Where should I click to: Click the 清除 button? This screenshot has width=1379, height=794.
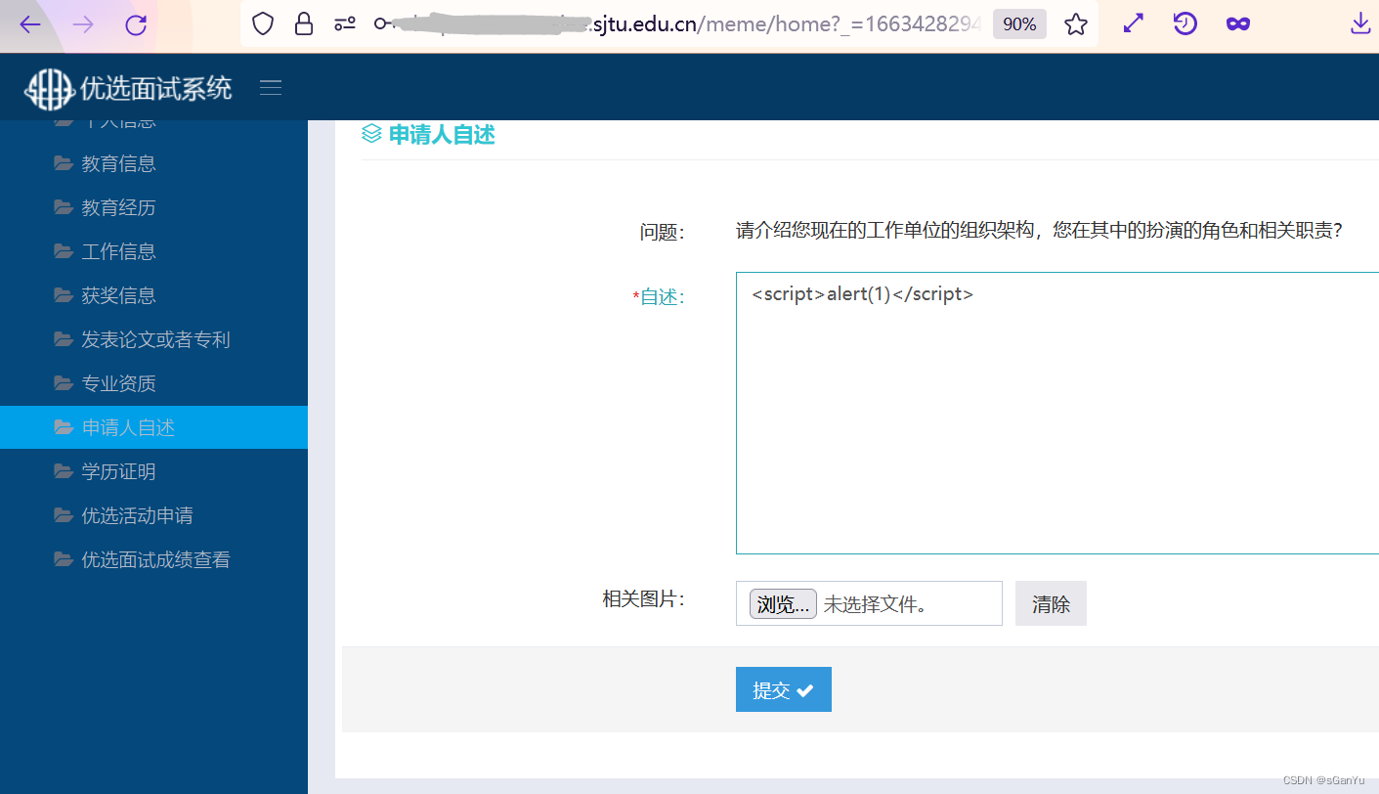(x=1051, y=603)
